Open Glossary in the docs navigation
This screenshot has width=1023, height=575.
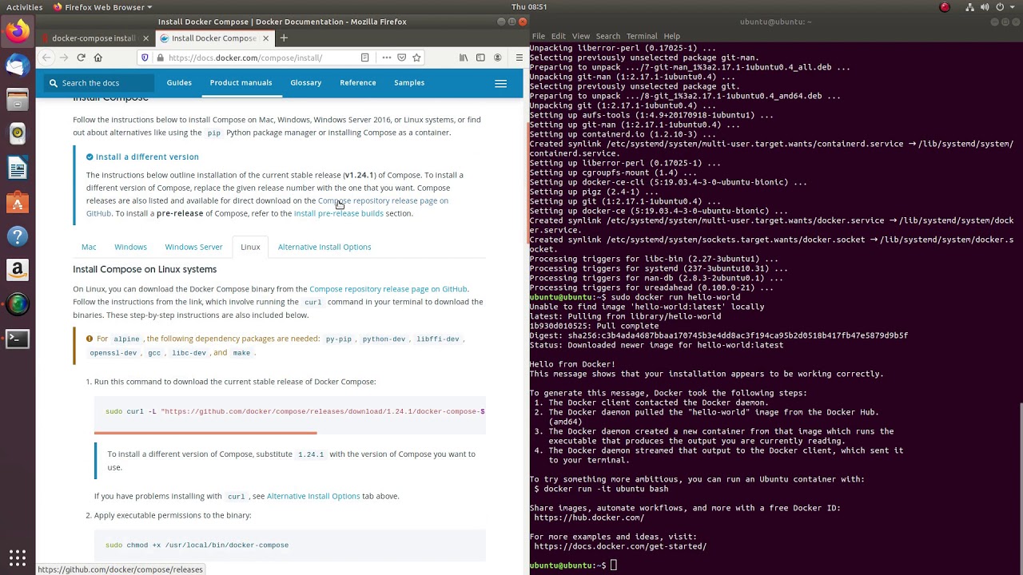click(x=306, y=83)
